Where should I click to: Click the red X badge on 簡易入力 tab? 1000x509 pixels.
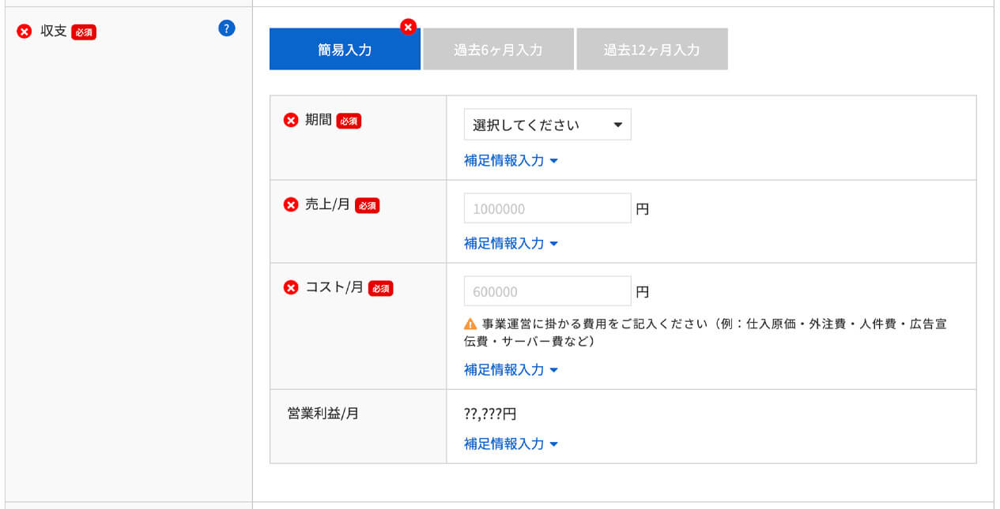(408, 27)
